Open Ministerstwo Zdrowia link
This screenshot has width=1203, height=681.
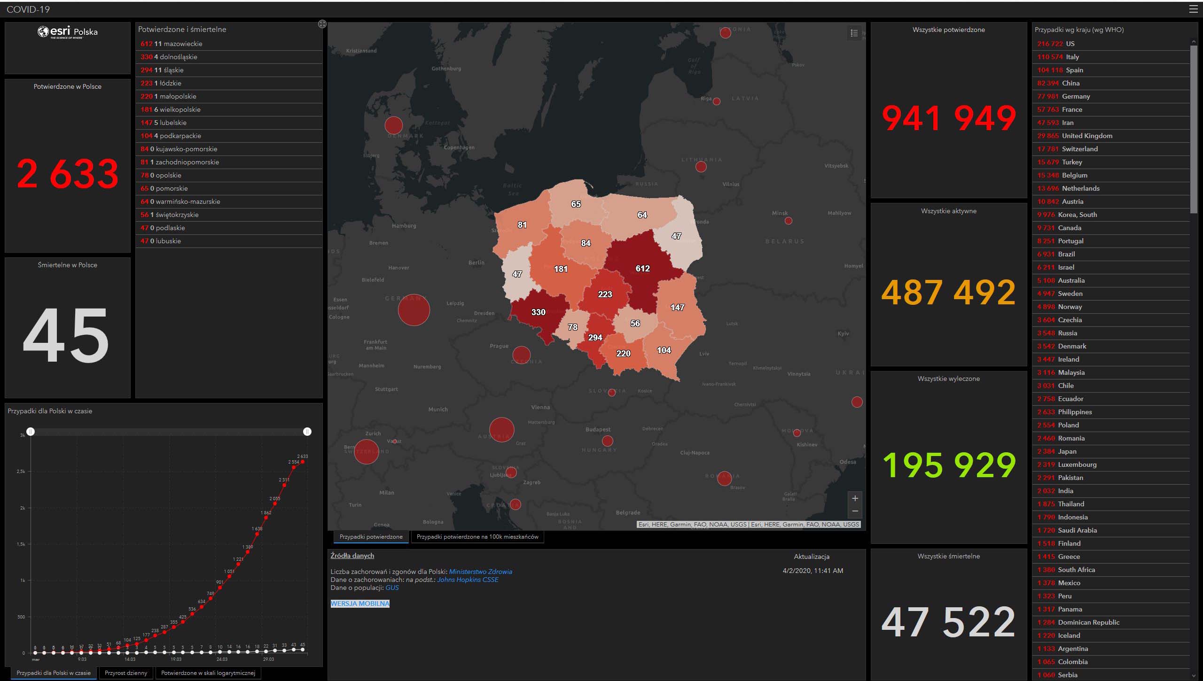click(x=480, y=572)
